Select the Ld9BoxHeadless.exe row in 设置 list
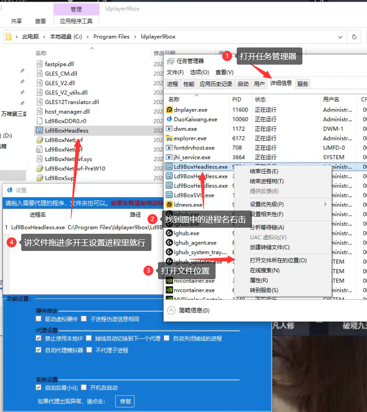The height and width of the screenshot is (412, 367). tap(83, 227)
